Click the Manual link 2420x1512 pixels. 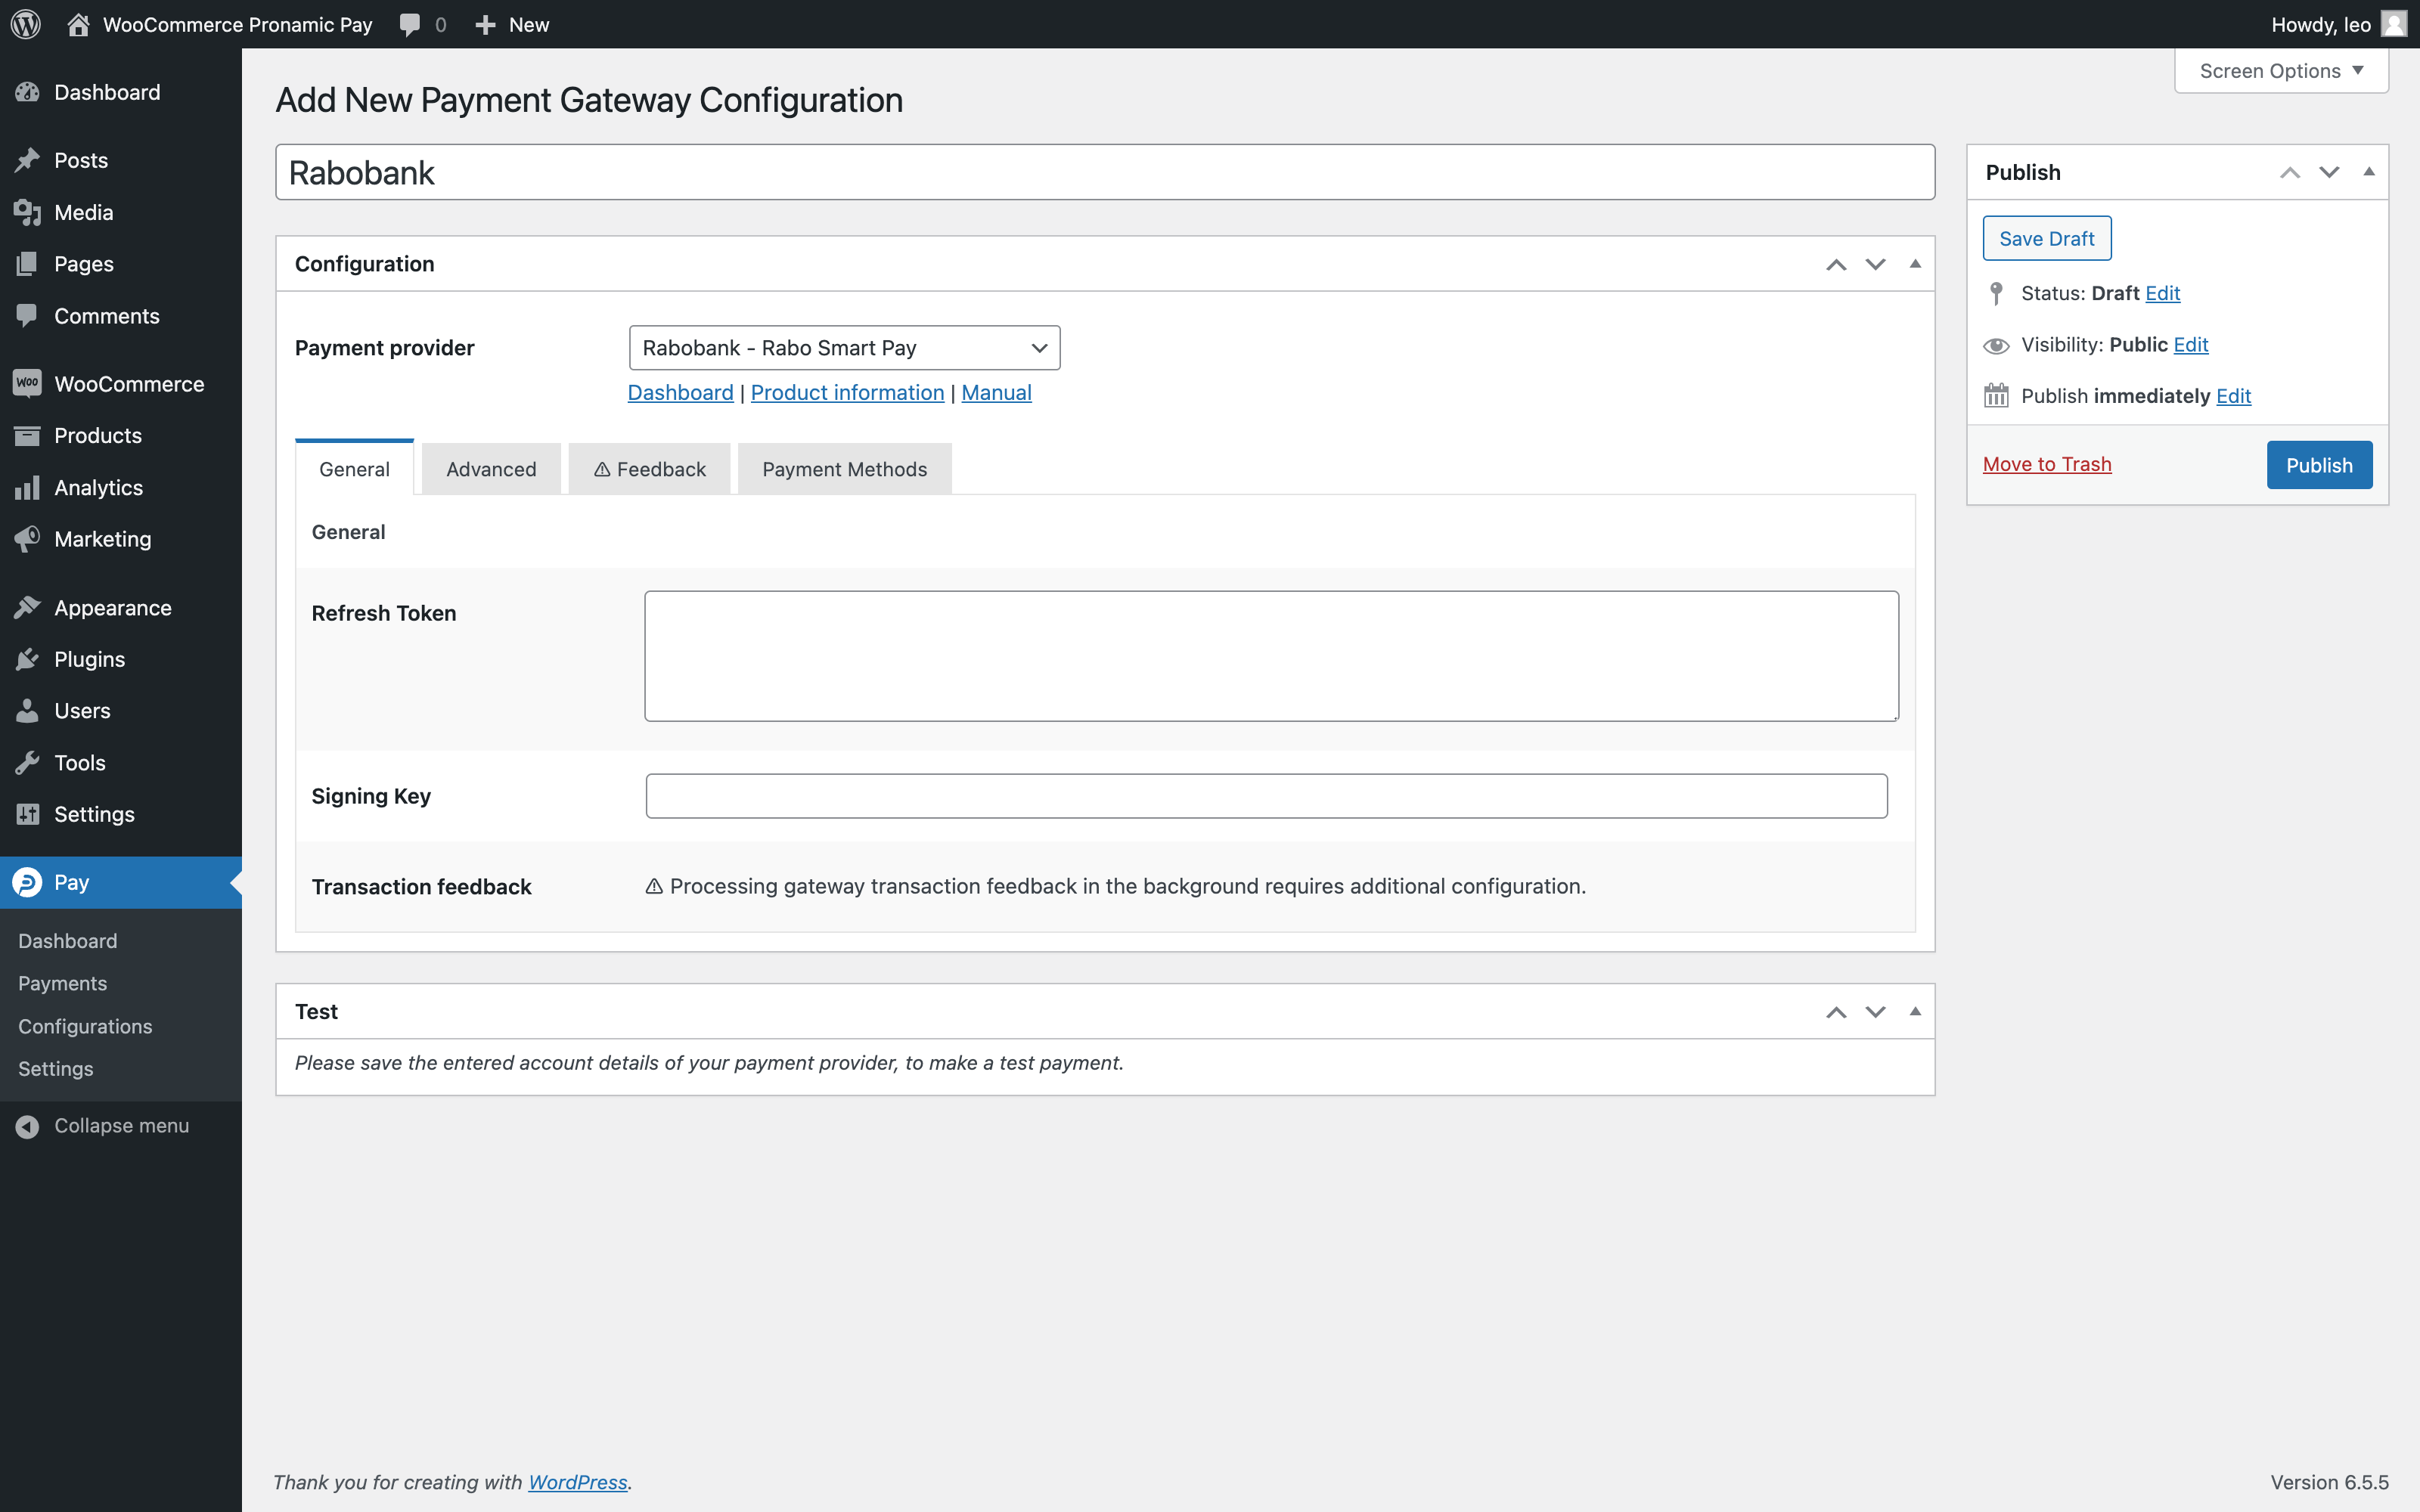tap(997, 392)
